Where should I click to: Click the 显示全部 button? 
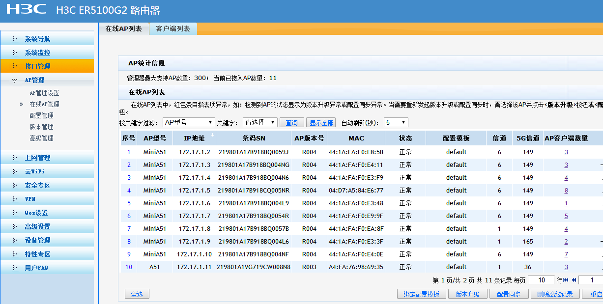tap(321, 123)
